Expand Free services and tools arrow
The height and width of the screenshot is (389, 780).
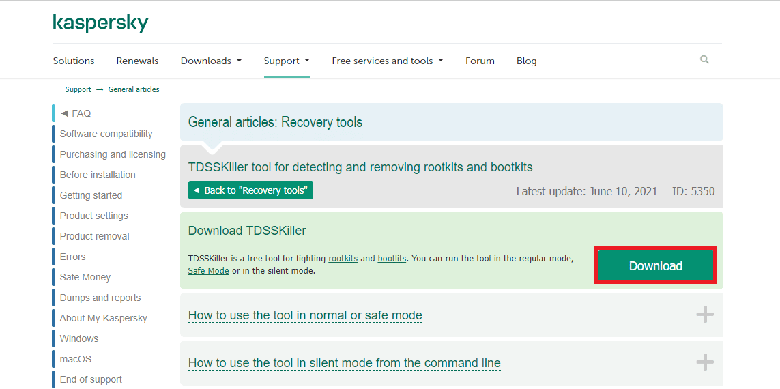(x=440, y=61)
